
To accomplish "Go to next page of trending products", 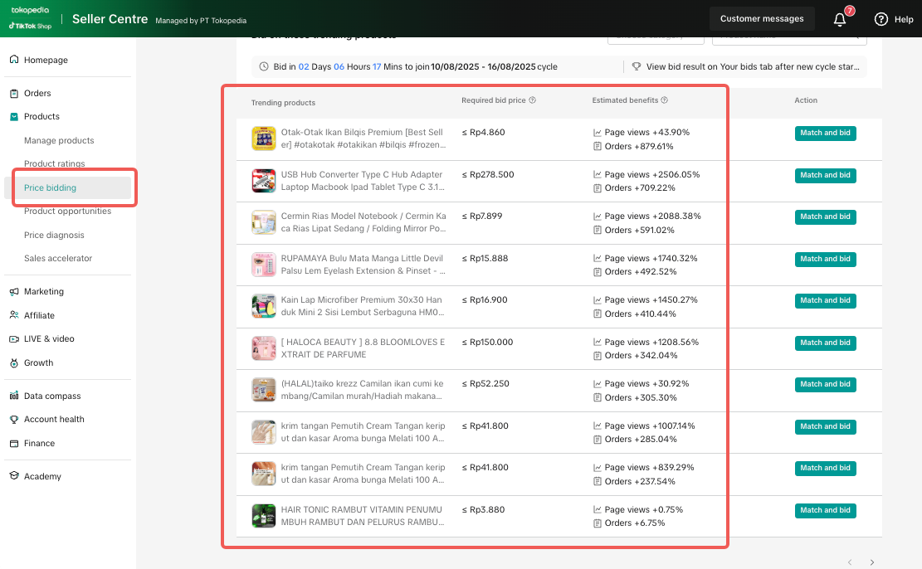I will 871,562.
